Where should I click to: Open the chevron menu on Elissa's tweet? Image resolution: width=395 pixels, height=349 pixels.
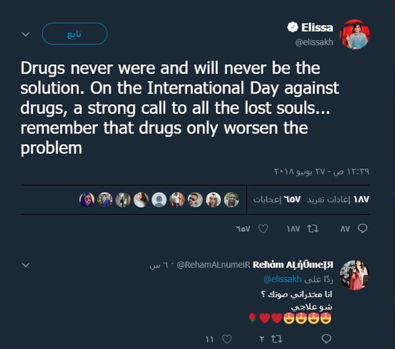pyautogui.click(x=26, y=34)
